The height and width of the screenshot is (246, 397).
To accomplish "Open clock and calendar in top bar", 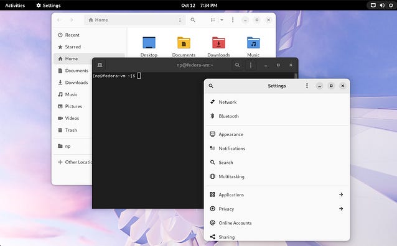I will point(199,6).
